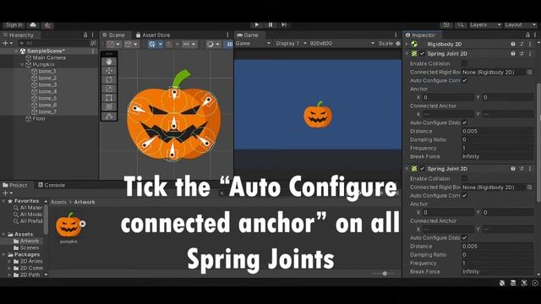Open the Inspector panel more-options menu
The image size is (541, 304).
[535, 35]
